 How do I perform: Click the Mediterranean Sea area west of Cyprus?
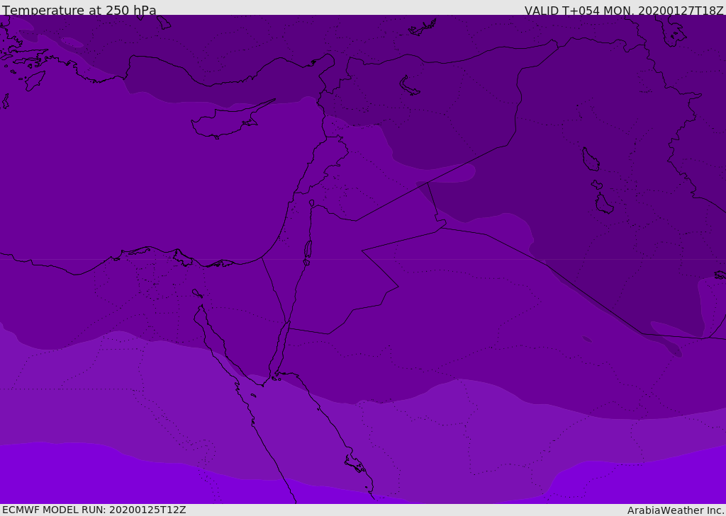(x=116, y=162)
